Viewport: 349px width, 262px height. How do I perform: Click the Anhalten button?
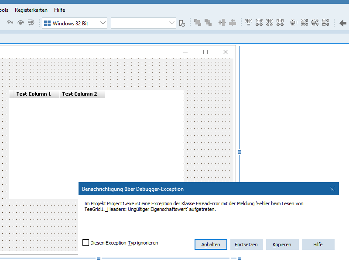point(211,245)
